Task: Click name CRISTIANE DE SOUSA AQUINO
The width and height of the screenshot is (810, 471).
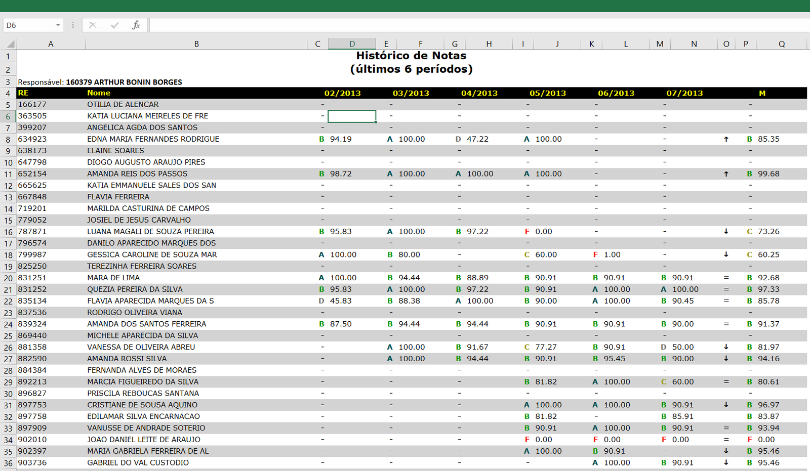Action: coord(142,405)
